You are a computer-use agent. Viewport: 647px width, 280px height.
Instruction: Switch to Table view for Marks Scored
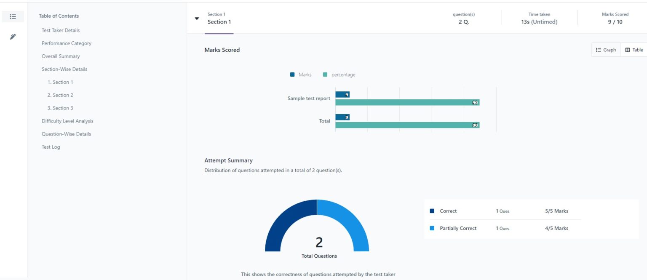[x=633, y=49]
